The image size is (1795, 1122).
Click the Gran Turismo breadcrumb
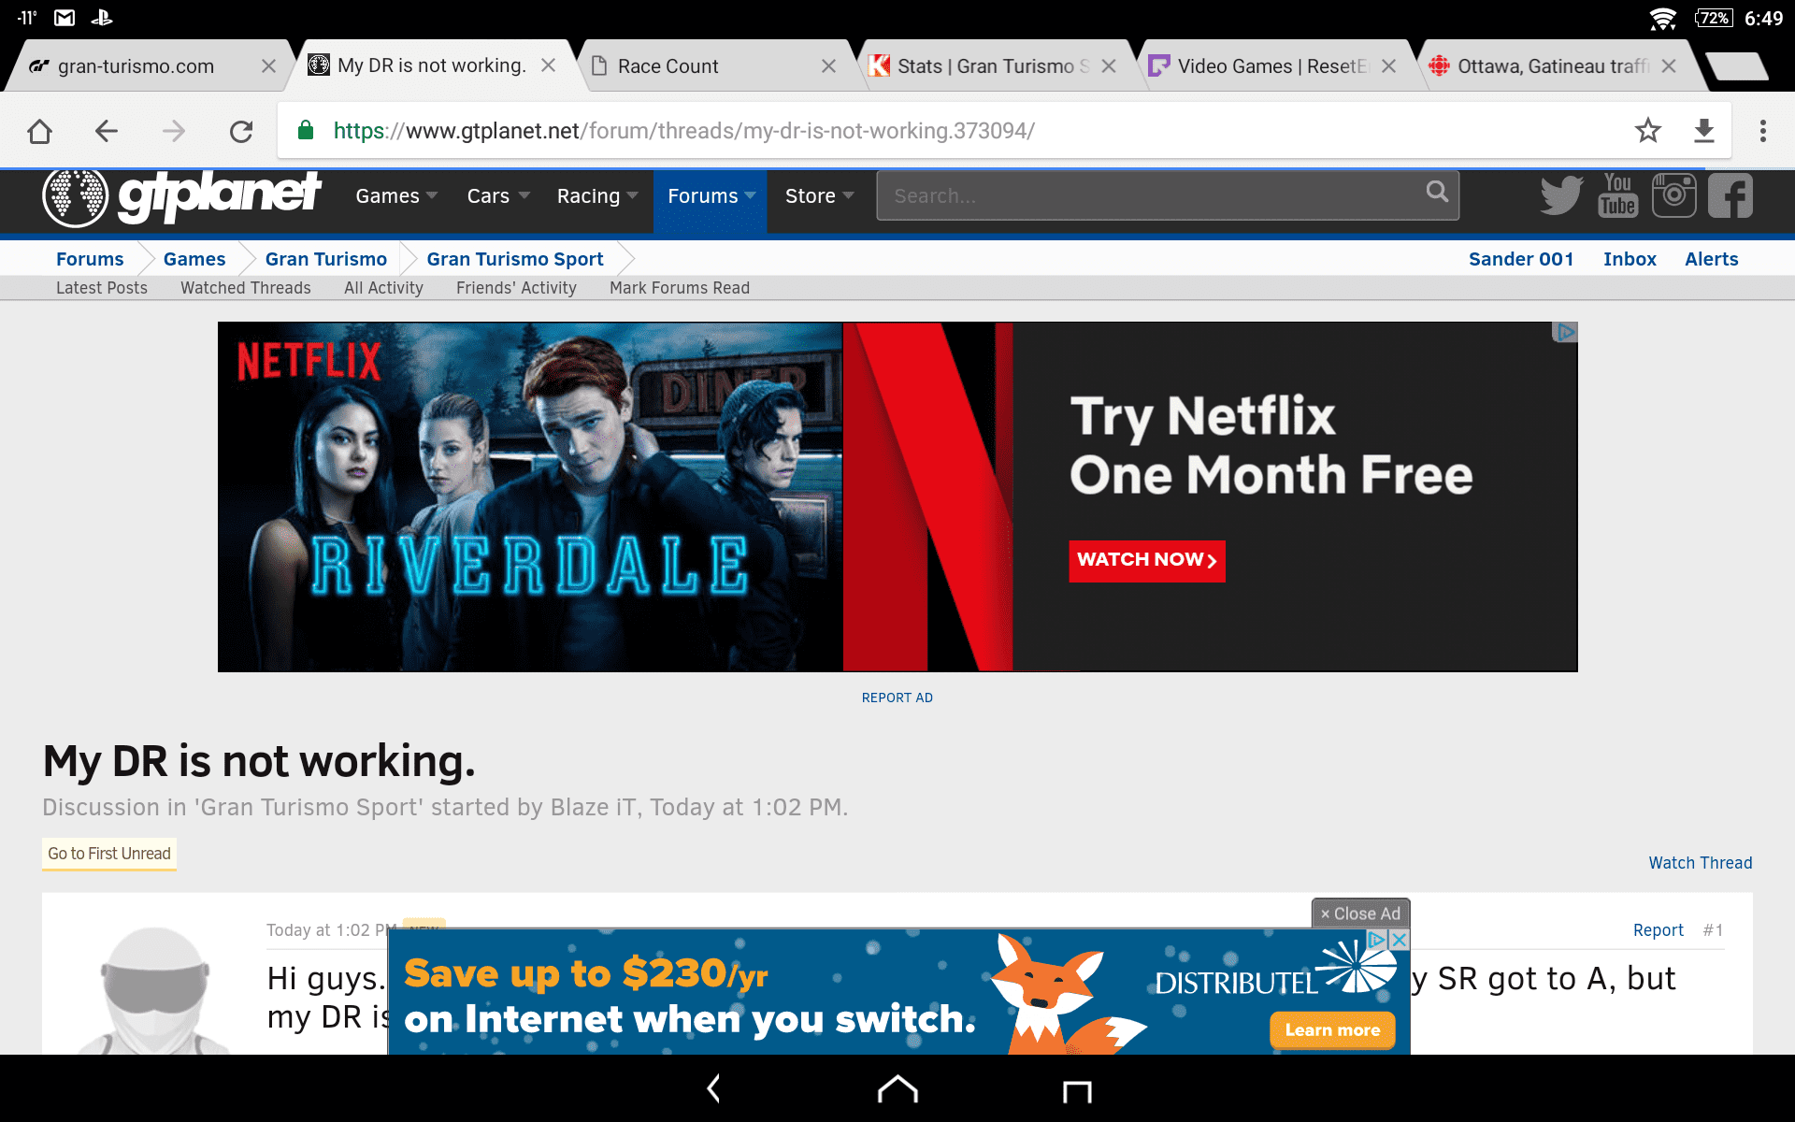[326, 259]
